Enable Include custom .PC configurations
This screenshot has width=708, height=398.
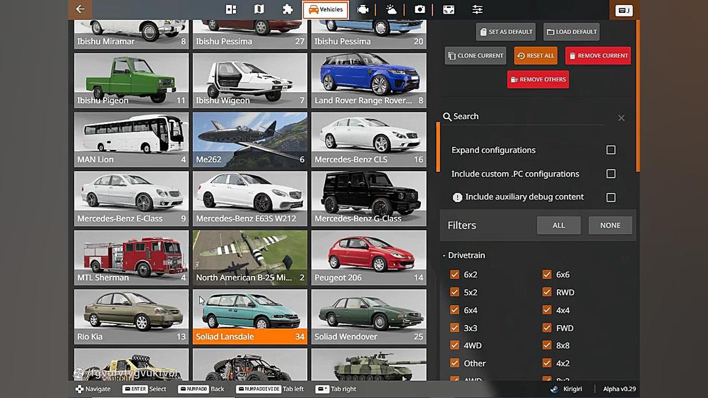(611, 174)
